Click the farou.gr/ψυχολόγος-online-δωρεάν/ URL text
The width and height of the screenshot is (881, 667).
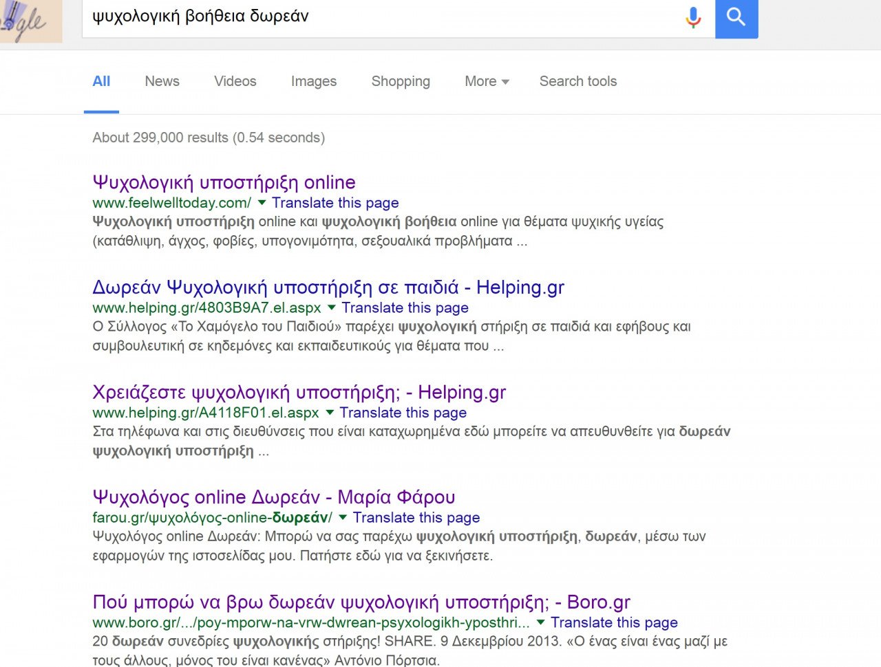212,517
